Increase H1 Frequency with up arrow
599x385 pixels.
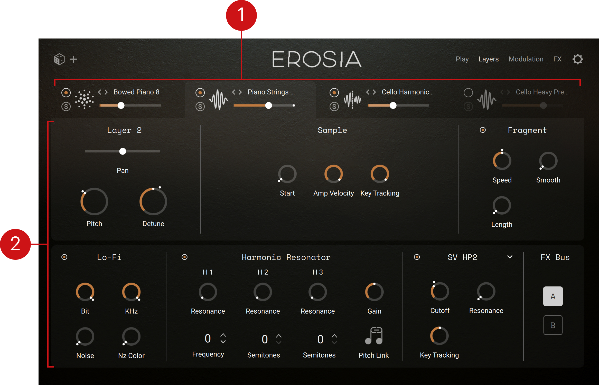pyautogui.click(x=223, y=335)
